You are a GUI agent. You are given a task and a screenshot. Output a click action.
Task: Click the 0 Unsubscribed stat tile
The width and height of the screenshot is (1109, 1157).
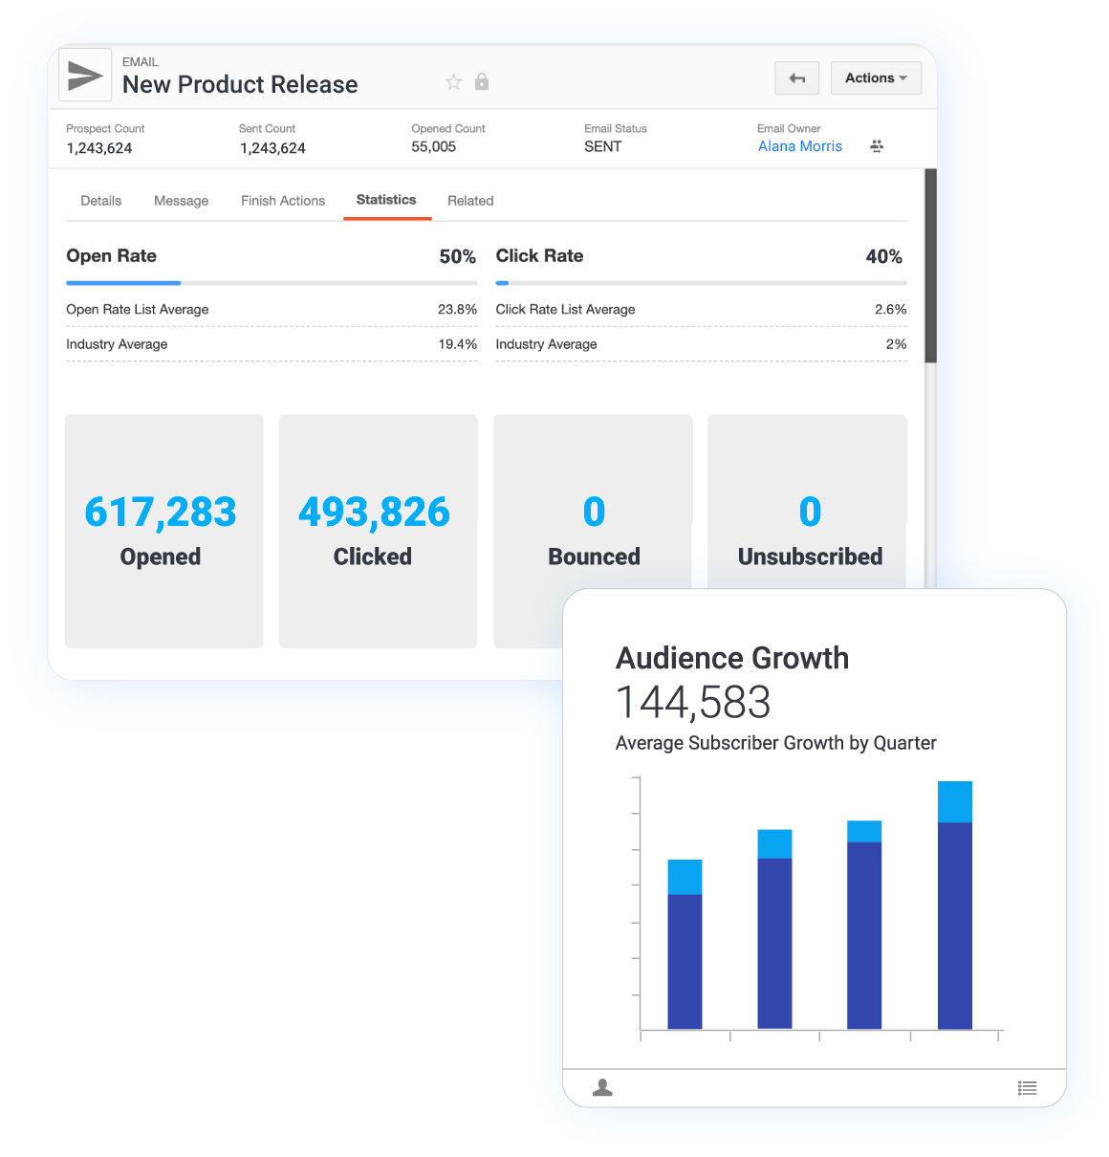coord(807,531)
